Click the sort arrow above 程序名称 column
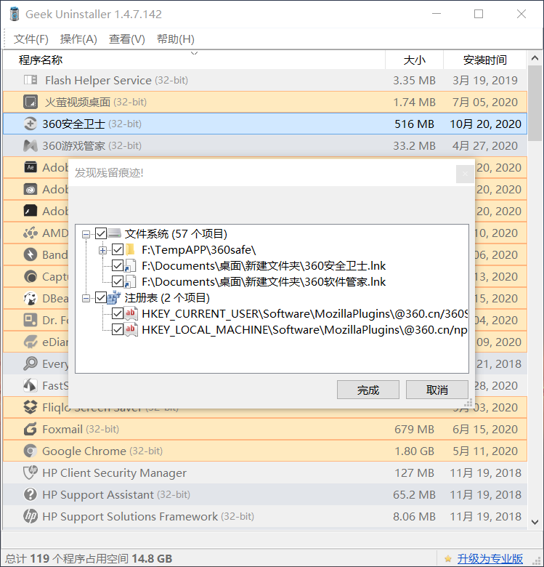The image size is (544, 567). click(194, 54)
